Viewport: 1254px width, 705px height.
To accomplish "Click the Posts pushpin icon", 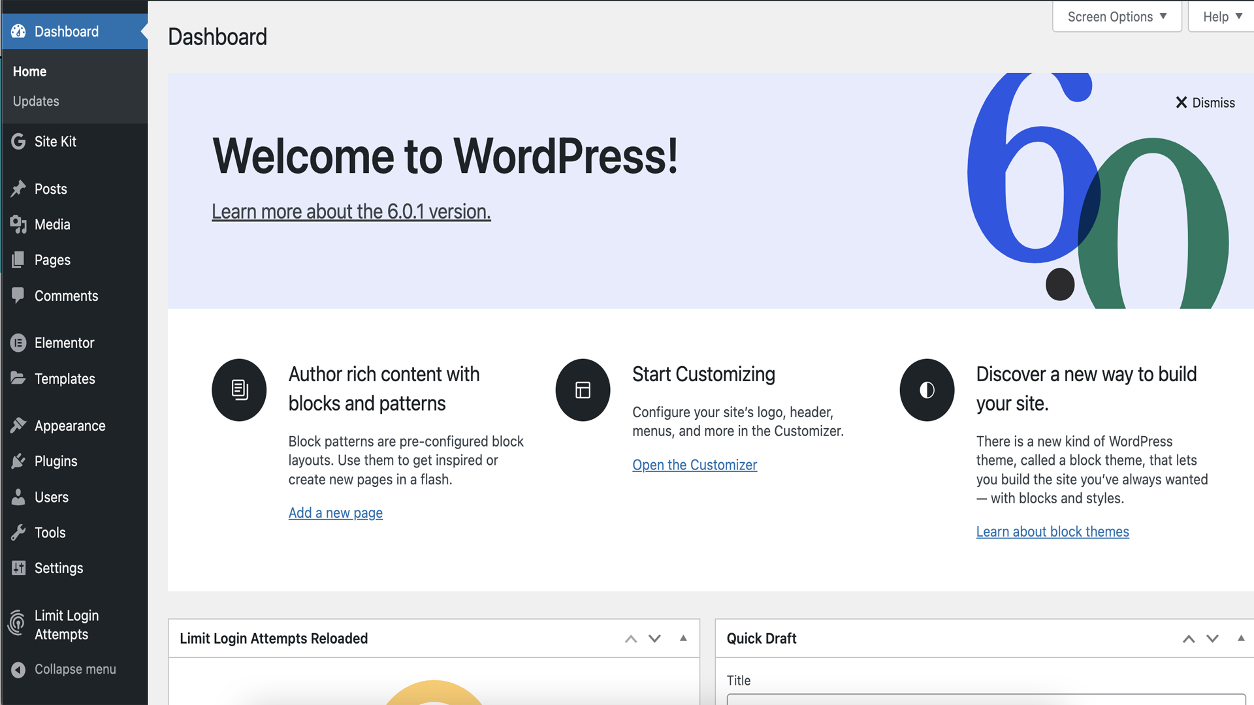I will [18, 189].
